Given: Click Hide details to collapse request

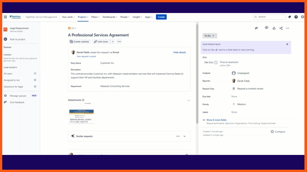Looking at the screenshot, I should [x=180, y=52].
